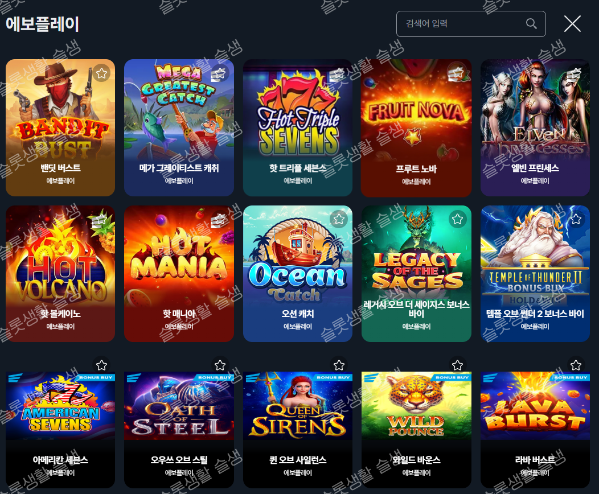The image size is (599, 494).
Task: Close the Evoplay game list panel
Action: 572,24
